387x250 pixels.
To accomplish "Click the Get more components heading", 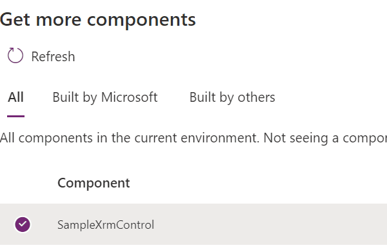I will click(98, 19).
